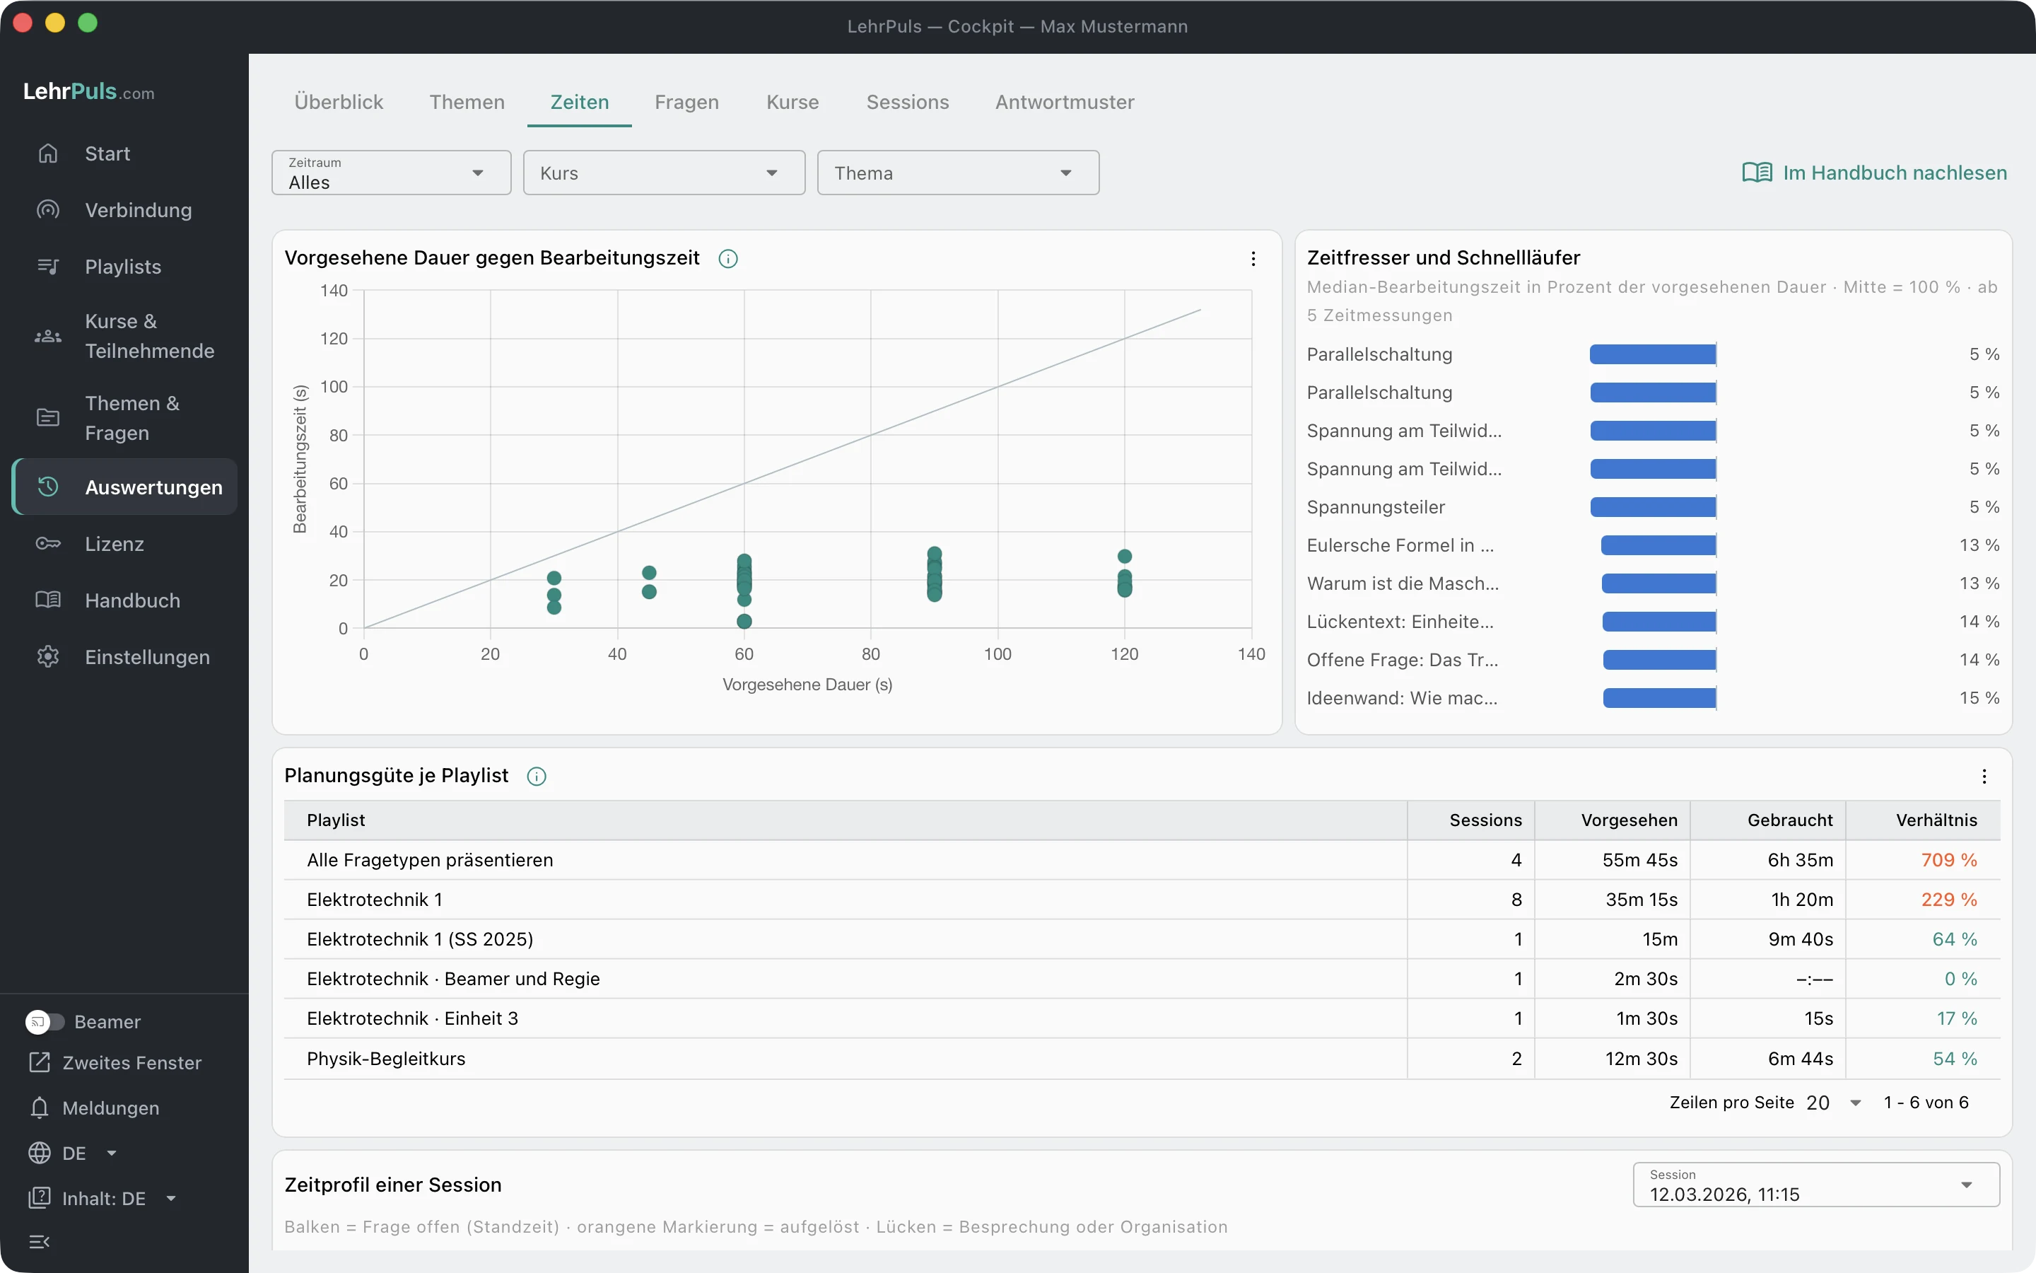Screen dimensions: 2036x1273
Task: Open three-dot menu of the scatter chart card
Action: pyautogui.click(x=1253, y=258)
